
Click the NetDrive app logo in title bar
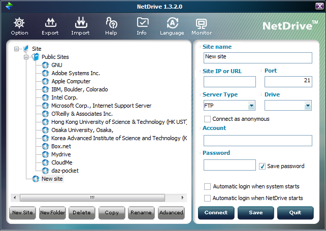click(x=9, y=6)
